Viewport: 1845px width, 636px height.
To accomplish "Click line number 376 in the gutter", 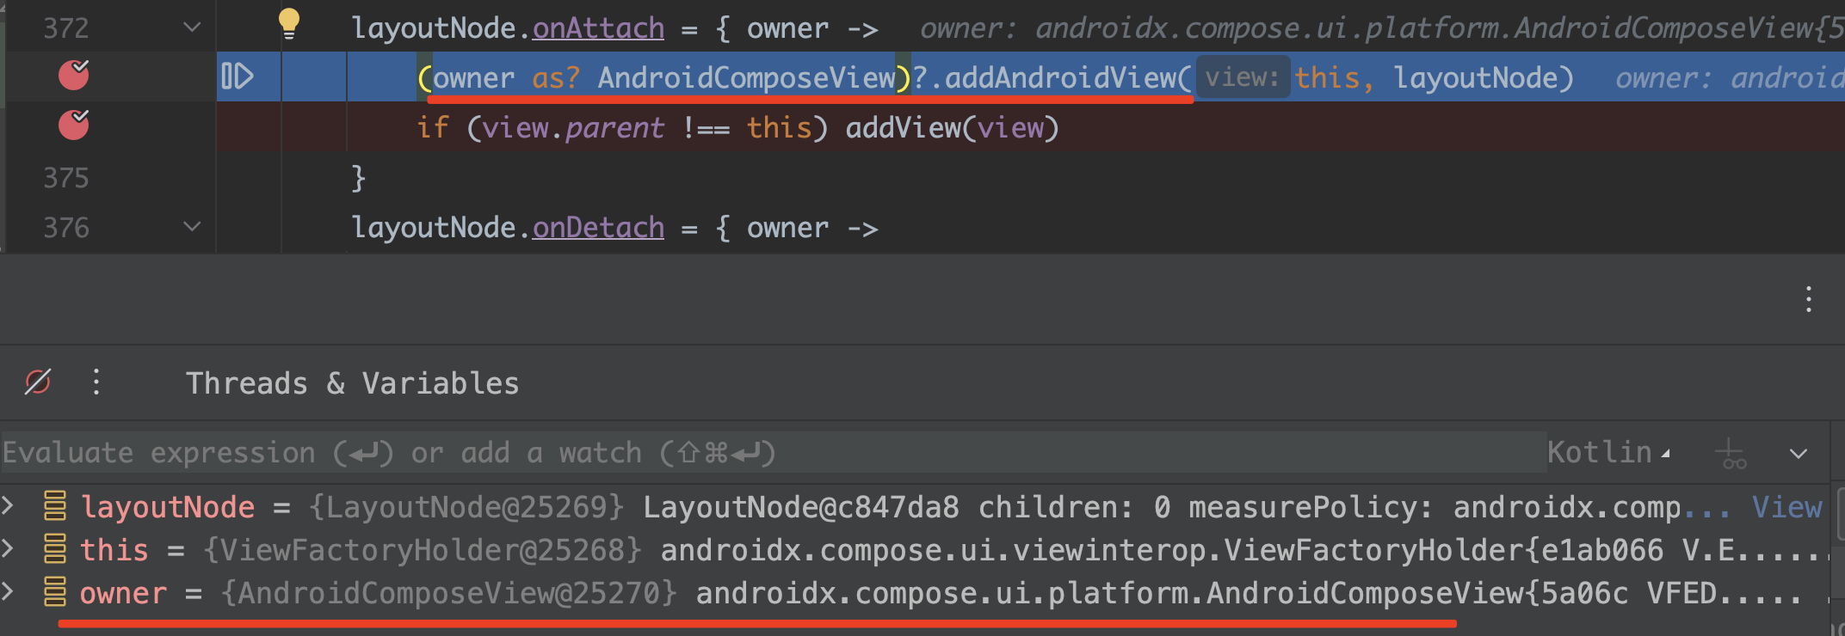I will tap(66, 228).
